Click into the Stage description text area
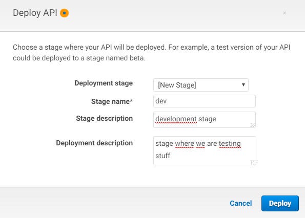This screenshot has width=305, height=218. pos(204,120)
